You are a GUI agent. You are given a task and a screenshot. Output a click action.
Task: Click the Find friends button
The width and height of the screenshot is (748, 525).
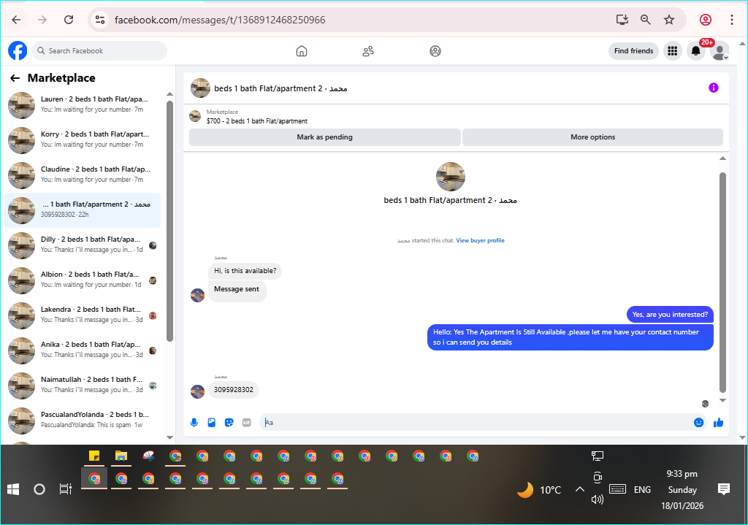click(633, 51)
